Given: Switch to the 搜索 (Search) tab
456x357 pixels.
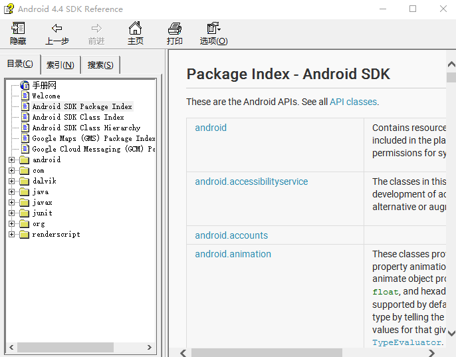Looking at the screenshot, I should pyautogui.click(x=100, y=64).
